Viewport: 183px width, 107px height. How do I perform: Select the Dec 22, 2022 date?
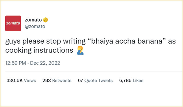point(45,63)
